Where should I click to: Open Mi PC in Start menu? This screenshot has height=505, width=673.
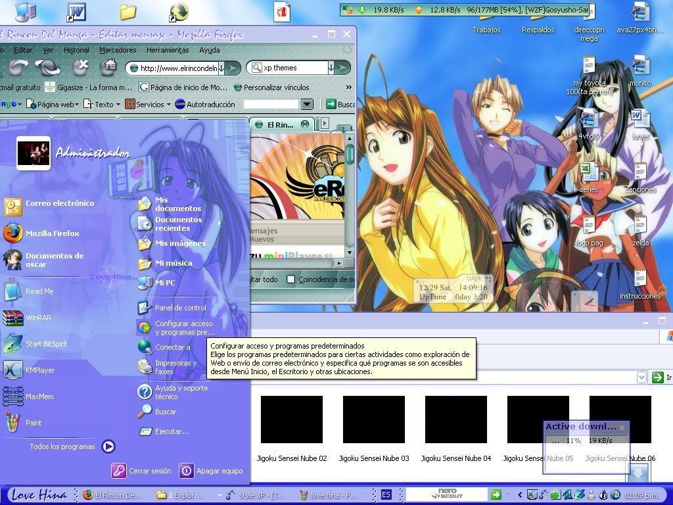[156, 283]
